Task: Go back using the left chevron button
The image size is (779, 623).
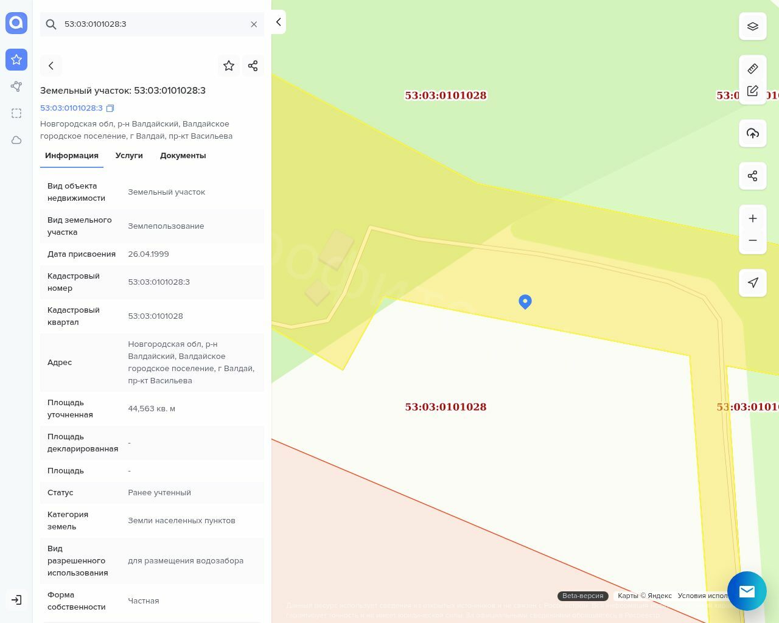Action: click(x=51, y=66)
